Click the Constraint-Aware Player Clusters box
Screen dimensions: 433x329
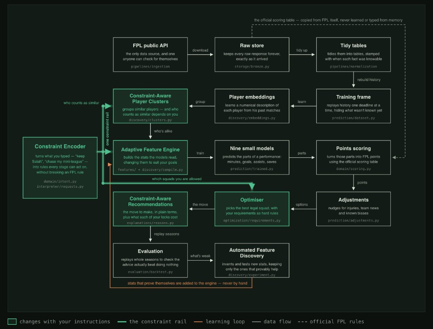pyautogui.click(x=150, y=106)
